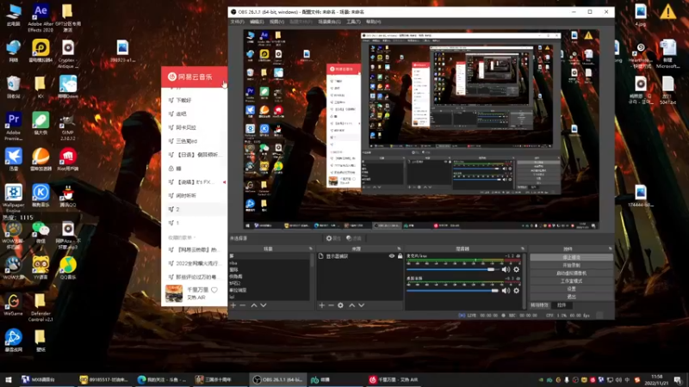
Task: Add a new source with plus icon
Action: 321,305
